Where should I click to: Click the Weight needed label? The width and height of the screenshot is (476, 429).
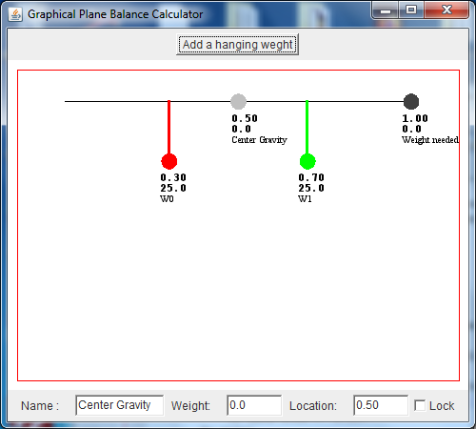[x=430, y=140]
